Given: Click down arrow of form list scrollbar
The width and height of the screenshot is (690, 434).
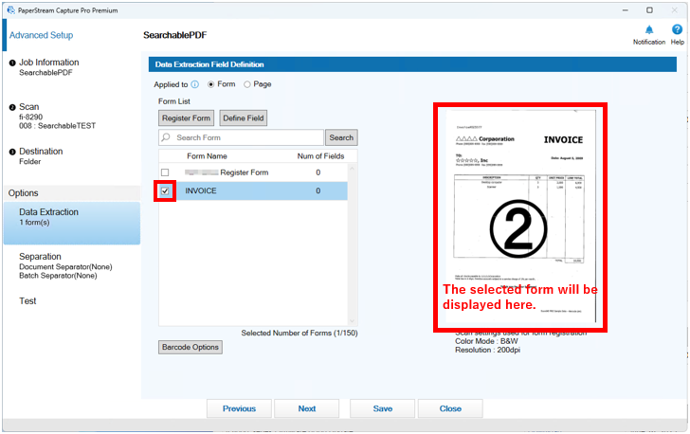Looking at the screenshot, I should click(352, 321).
